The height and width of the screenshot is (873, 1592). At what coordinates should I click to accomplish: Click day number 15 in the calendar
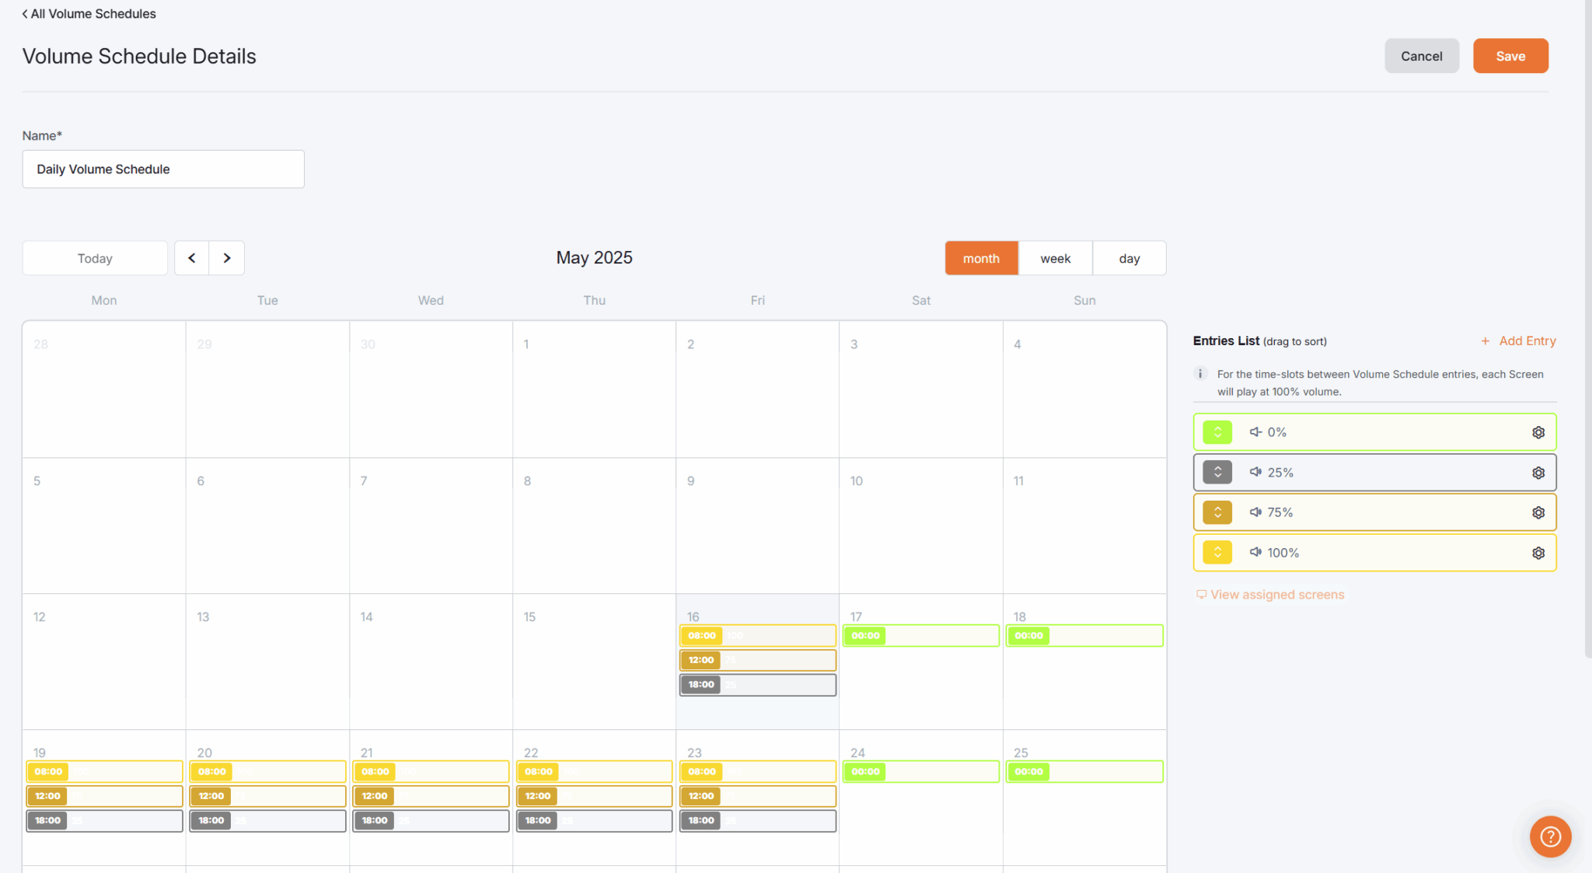click(x=529, y=616)
